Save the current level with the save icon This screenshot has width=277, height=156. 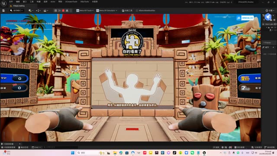coord(3,10)
